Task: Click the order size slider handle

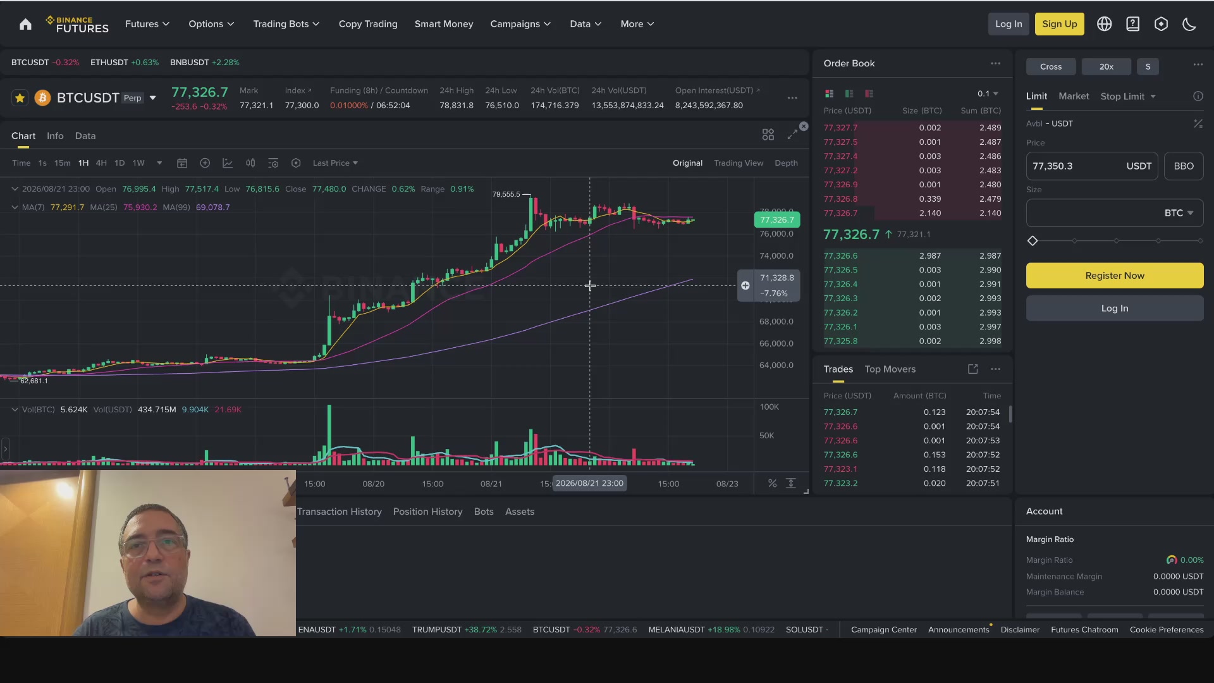Action: [1033, 241]
